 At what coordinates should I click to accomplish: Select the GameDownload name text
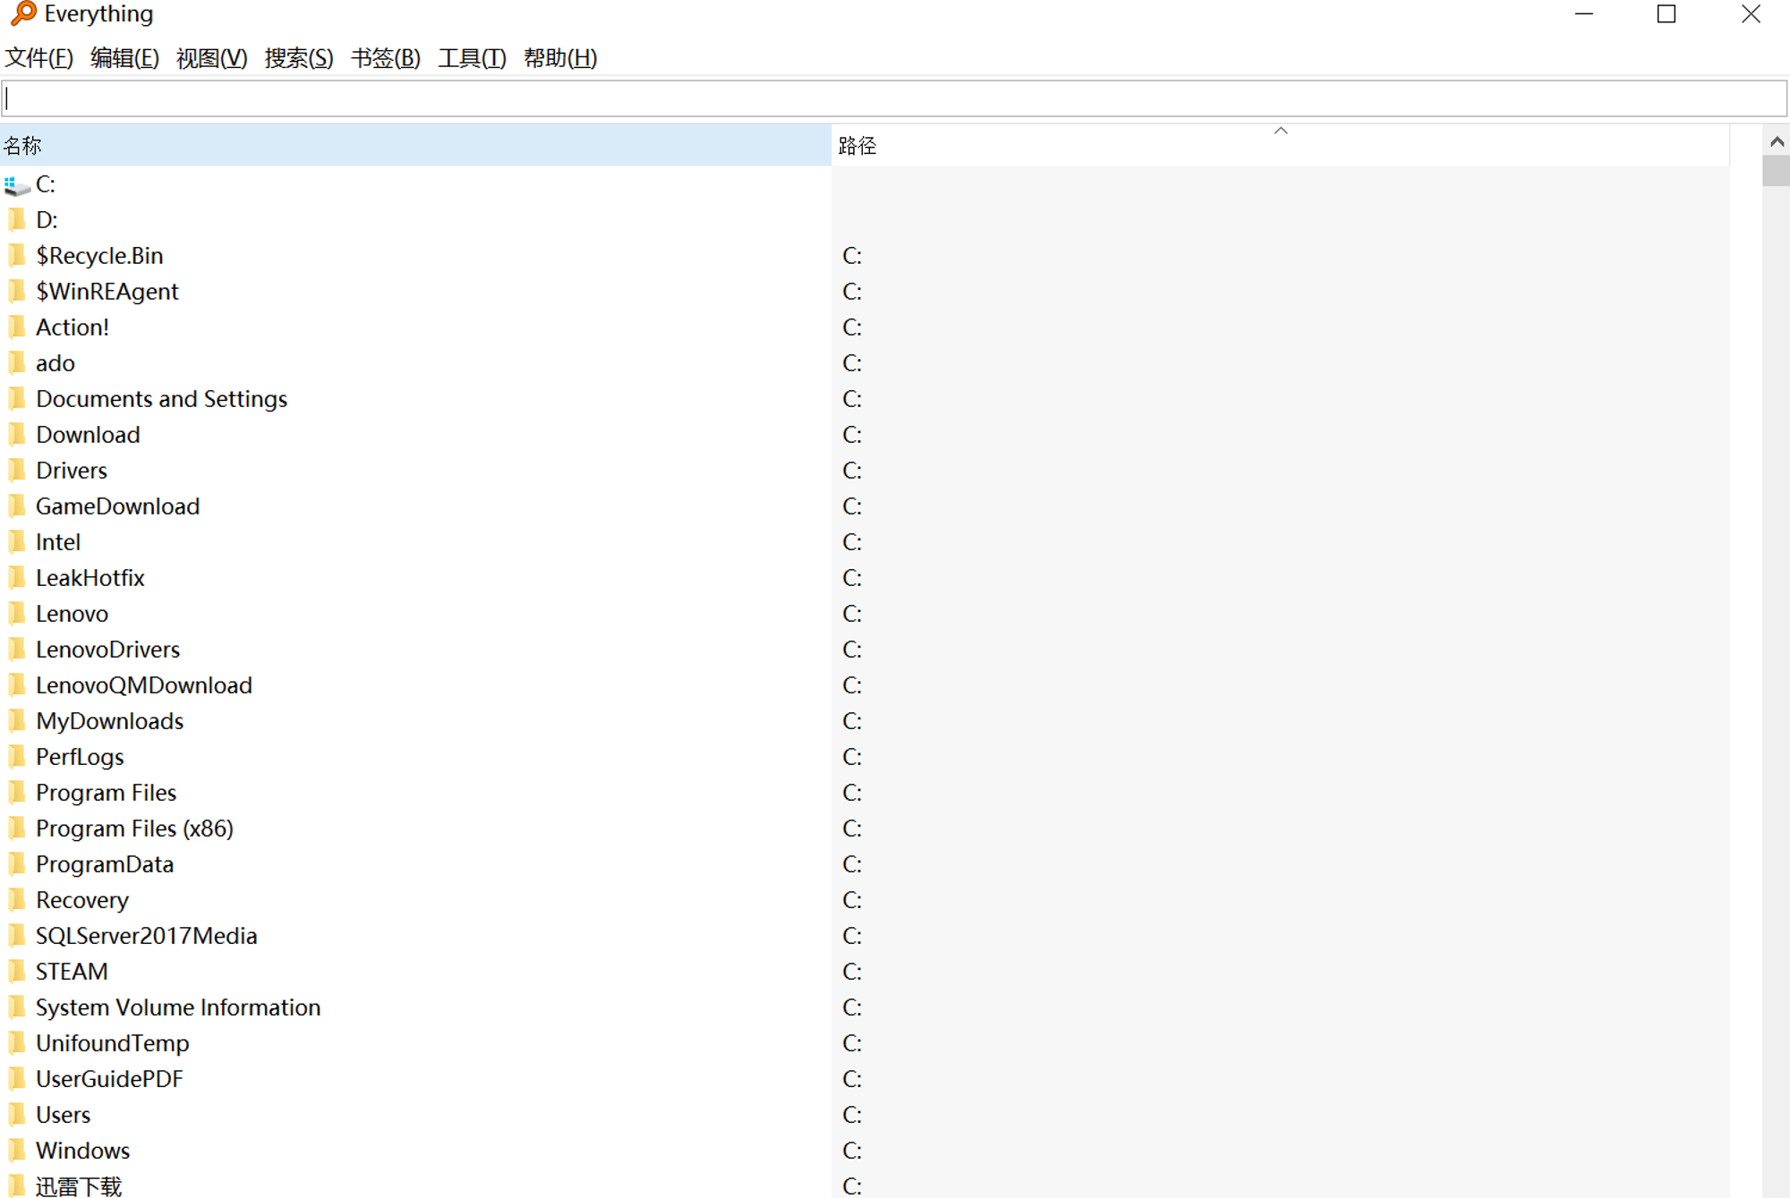[x=117, y=506]
